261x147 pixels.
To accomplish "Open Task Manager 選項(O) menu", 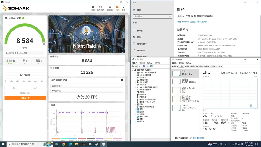I will (x=181, y=63).
